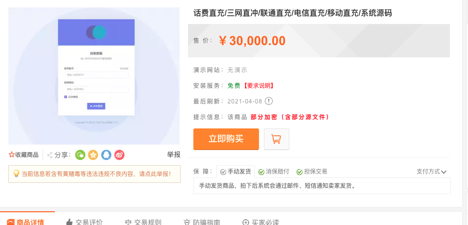This screenshot has height=225, width=468.
Task: Open the 商品详情 tab
Action: click(25, 222)
